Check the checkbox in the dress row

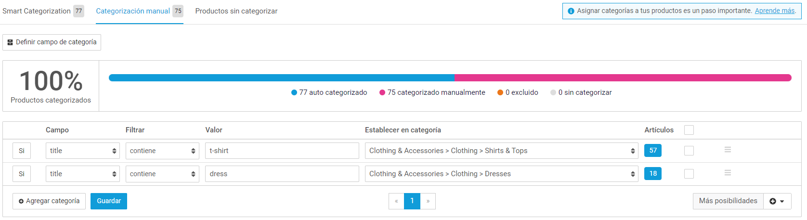point(689,174)
